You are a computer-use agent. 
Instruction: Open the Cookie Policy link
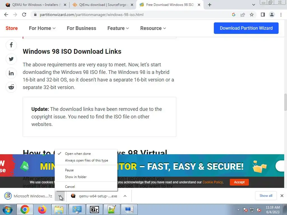(212, 182)
